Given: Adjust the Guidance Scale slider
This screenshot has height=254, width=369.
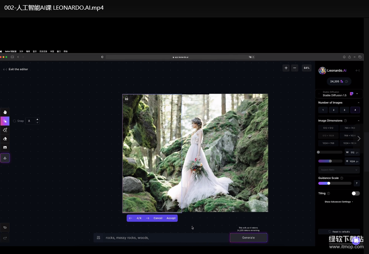Looking at the screenshot, I should click(x=329, y=183).
